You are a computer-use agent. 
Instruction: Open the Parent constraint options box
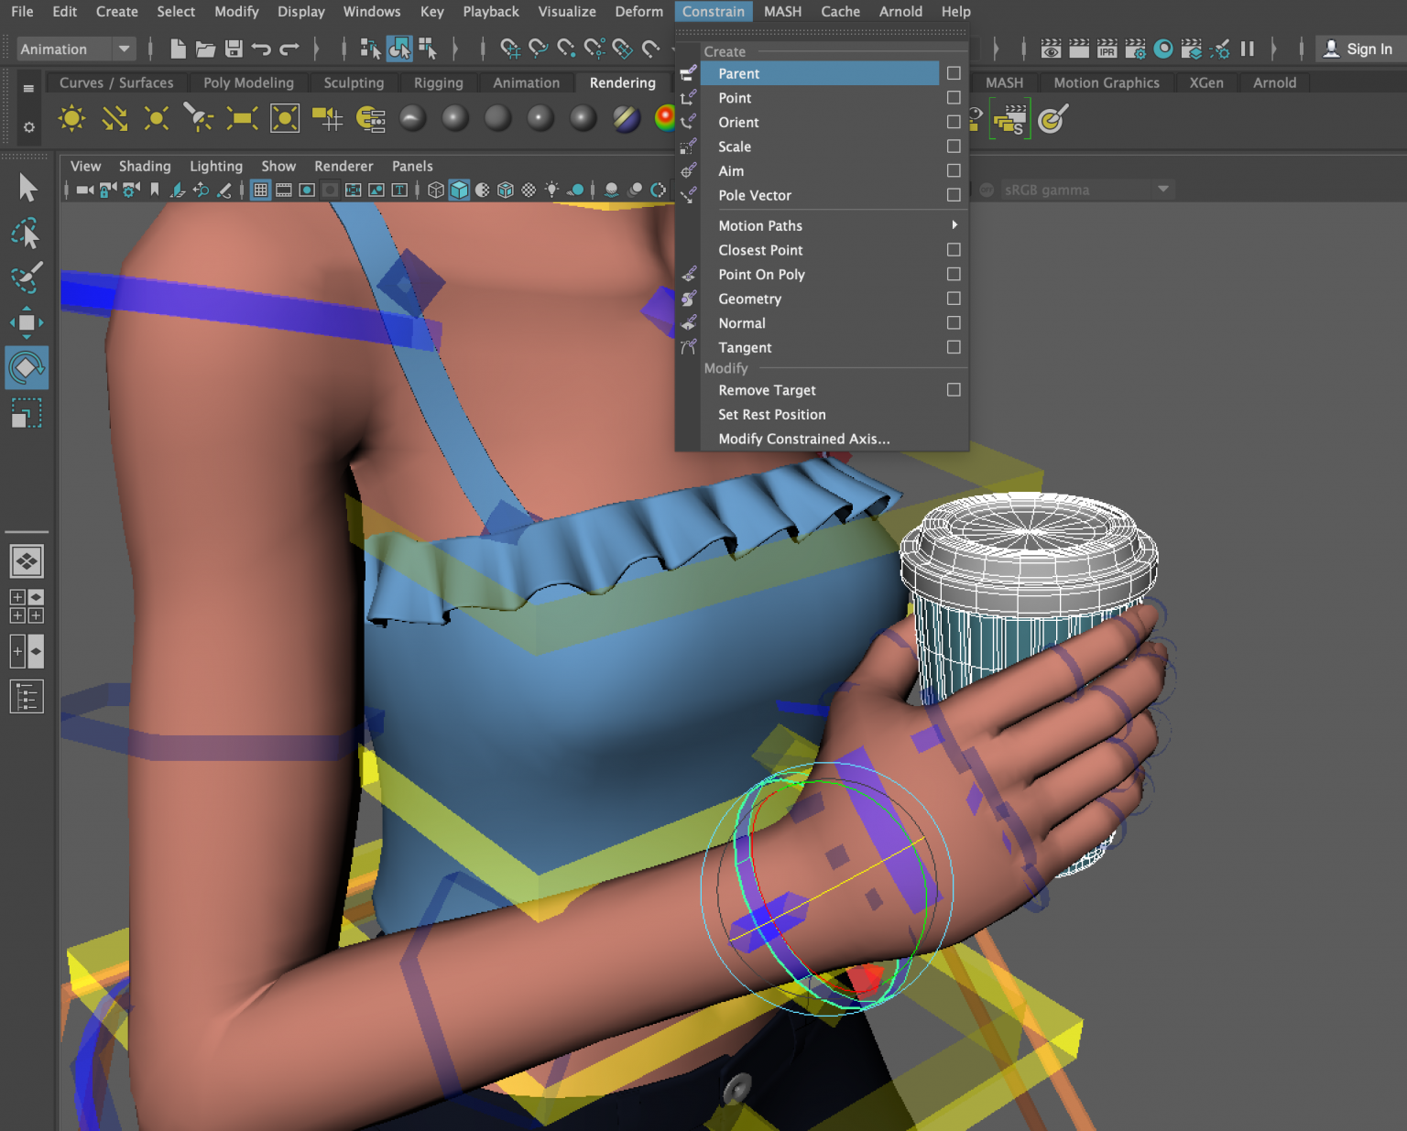tap(954, 73)
